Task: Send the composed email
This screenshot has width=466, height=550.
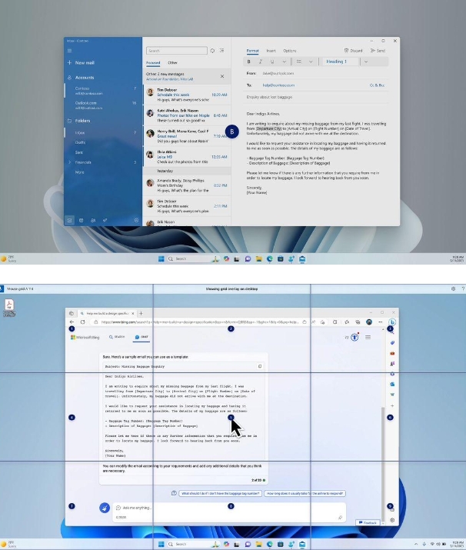Action: 378,51
